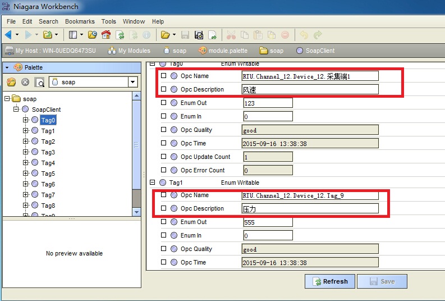
Task: Tick checkbox beside Opc Update Count
Action: pyautogui.click(x=163, y=157)
